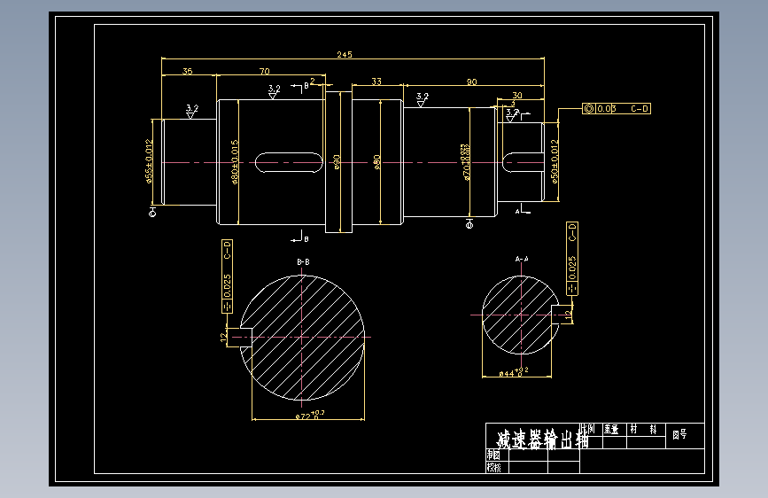Image resolution: width=768 pixels, height=498 pixels.
Task: Select the 0.025 C-D tolerance frame beside A-A
Action: coord(572,259)
